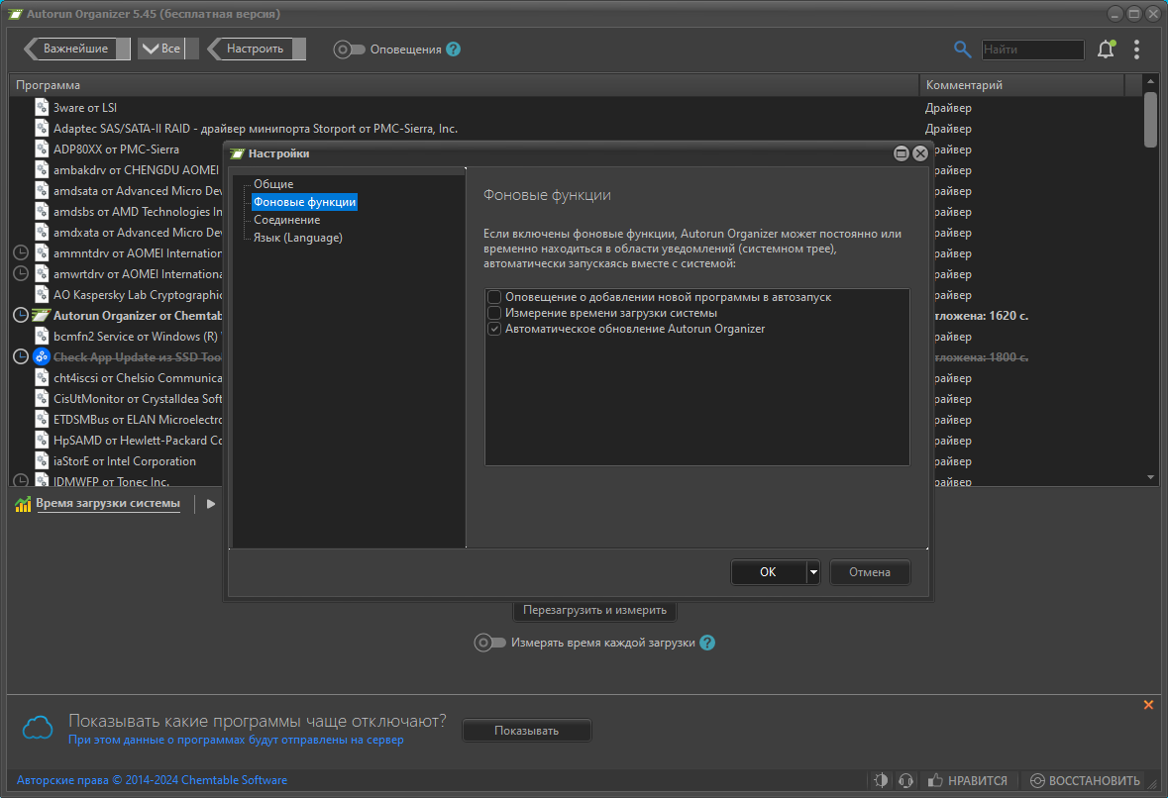Screen dimensions: 1168x798
Task: Uncheck Автоматическое обновление Autorun Organizer
Action: [494, 329]
